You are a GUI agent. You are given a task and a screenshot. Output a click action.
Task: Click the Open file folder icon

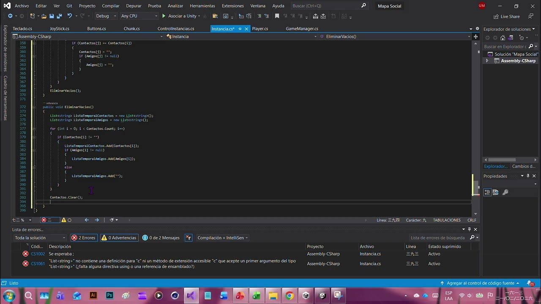(44, 16)
